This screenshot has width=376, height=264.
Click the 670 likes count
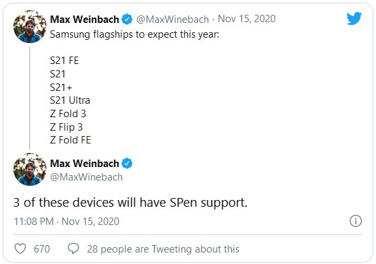[x=42, y=249]
